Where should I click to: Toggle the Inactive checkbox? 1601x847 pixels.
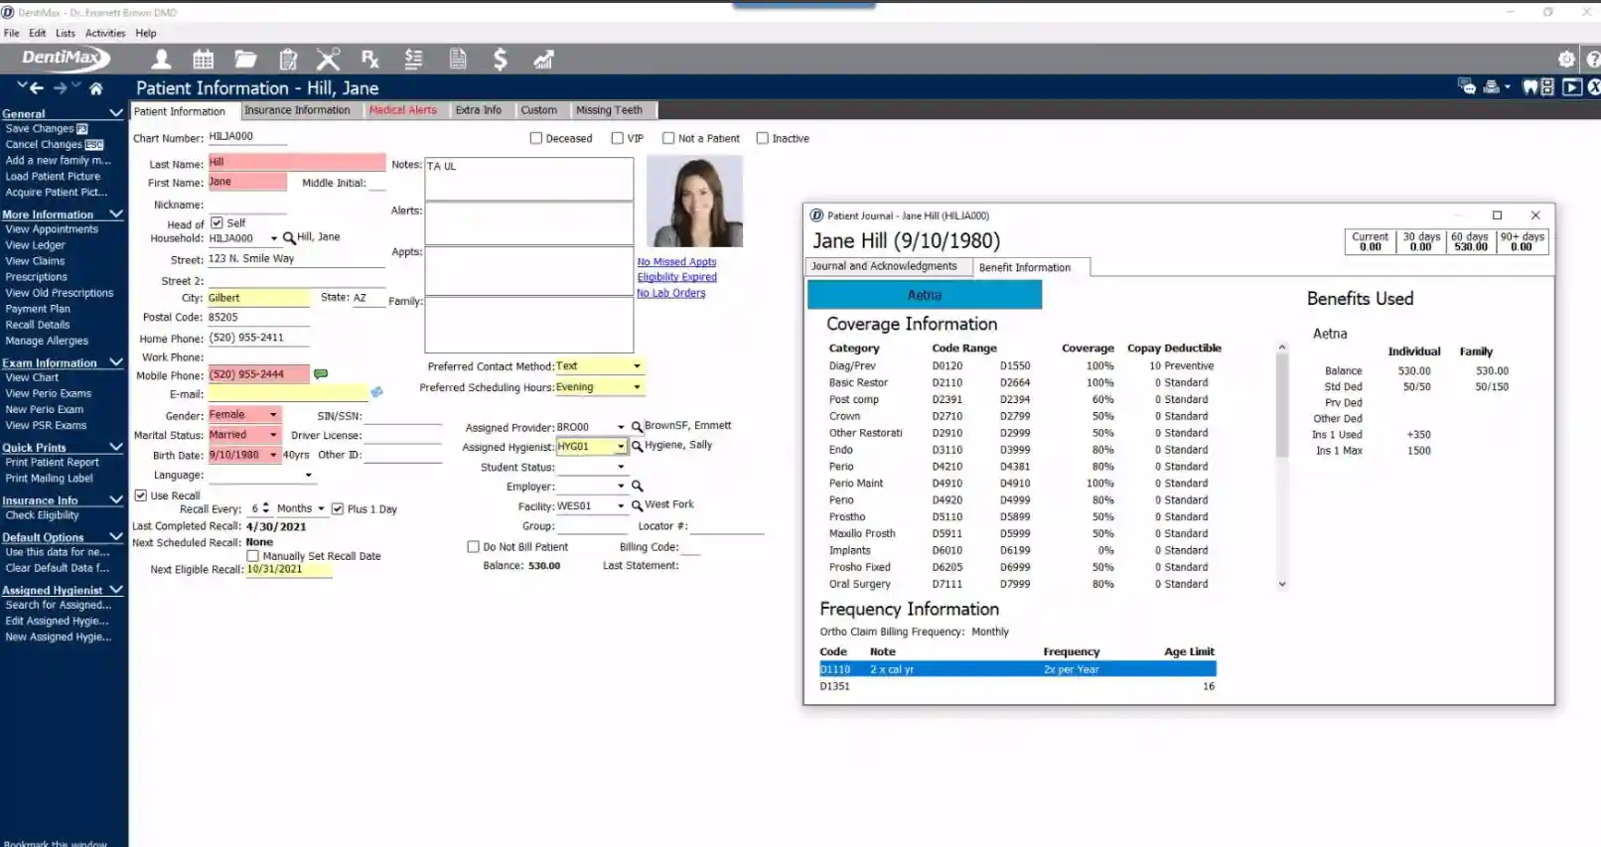tap(763, 138)
